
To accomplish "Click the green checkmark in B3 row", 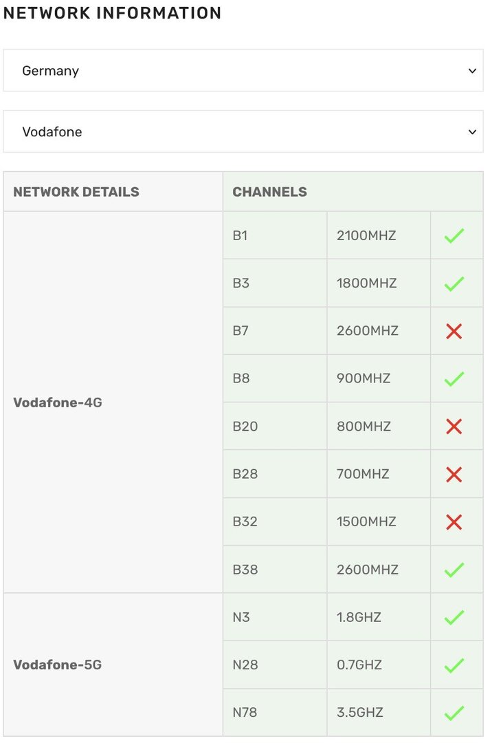I will click(x=454, y=283).
